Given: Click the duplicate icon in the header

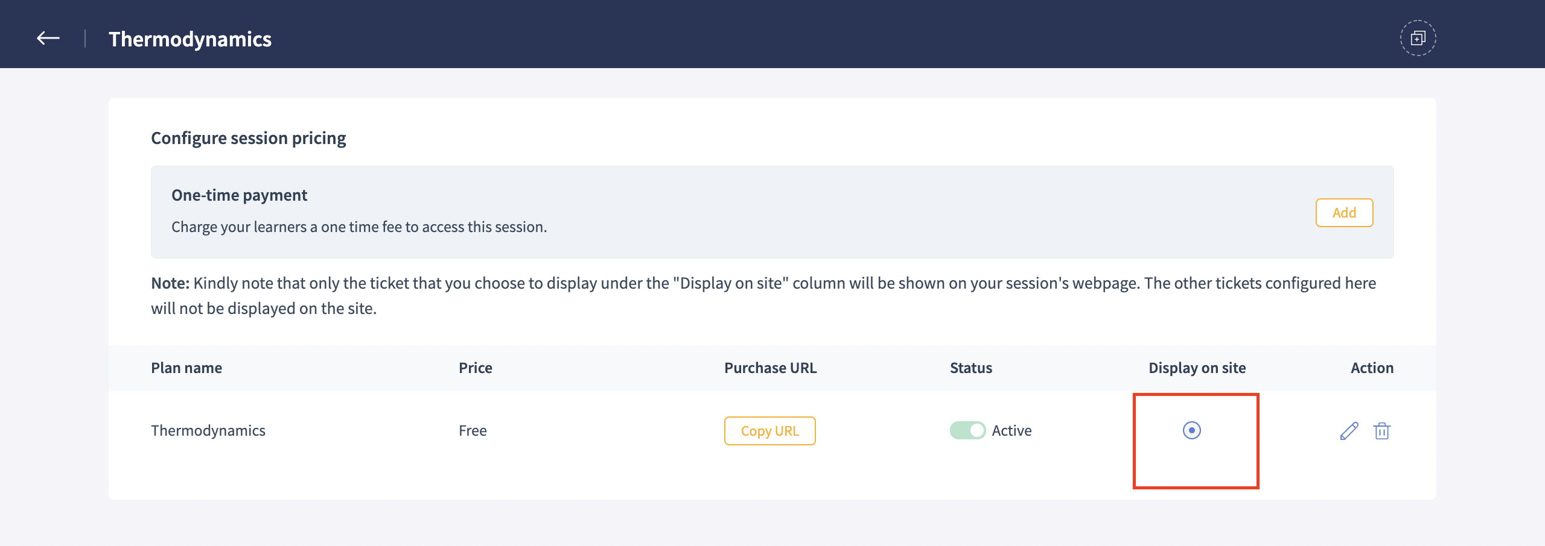Looking at the screenshot, I should [1418, 39].
